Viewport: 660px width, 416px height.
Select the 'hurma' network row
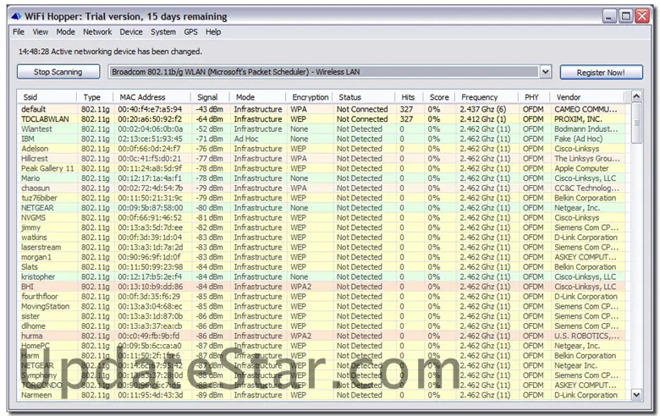click(324, 336)
